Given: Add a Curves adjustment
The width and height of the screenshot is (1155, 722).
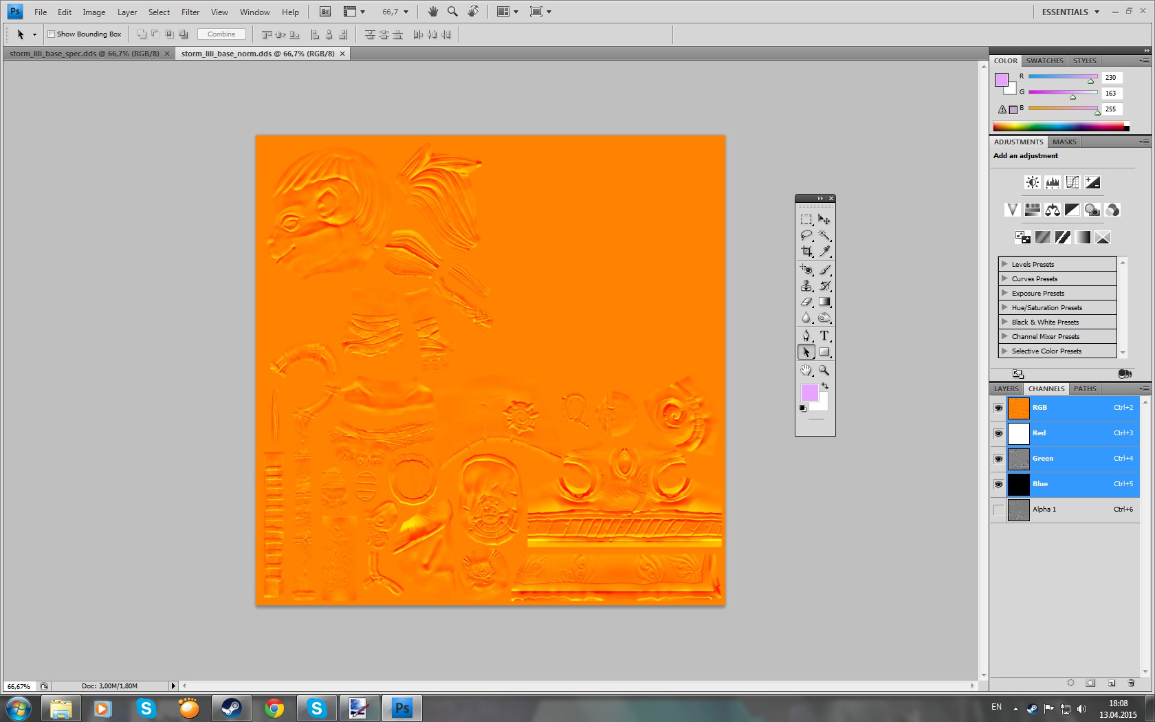Looking at the screenshot, I should tap(1072, 182).
